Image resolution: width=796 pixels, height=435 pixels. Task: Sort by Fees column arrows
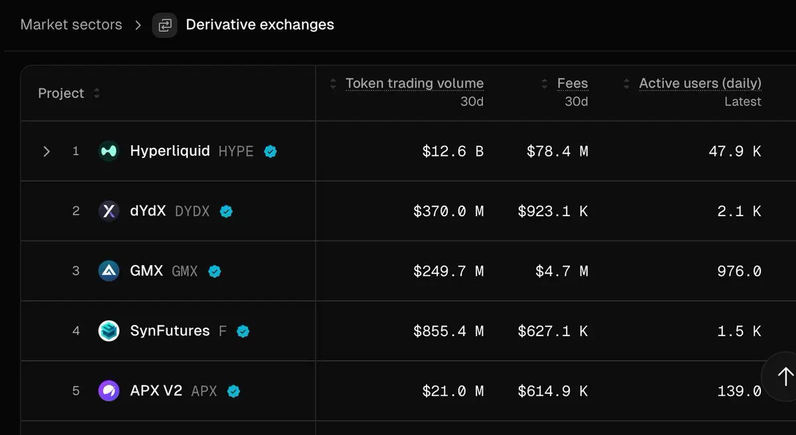tap(545, 84)
